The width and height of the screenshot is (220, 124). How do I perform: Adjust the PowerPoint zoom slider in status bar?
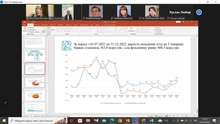tap(186, 116)
